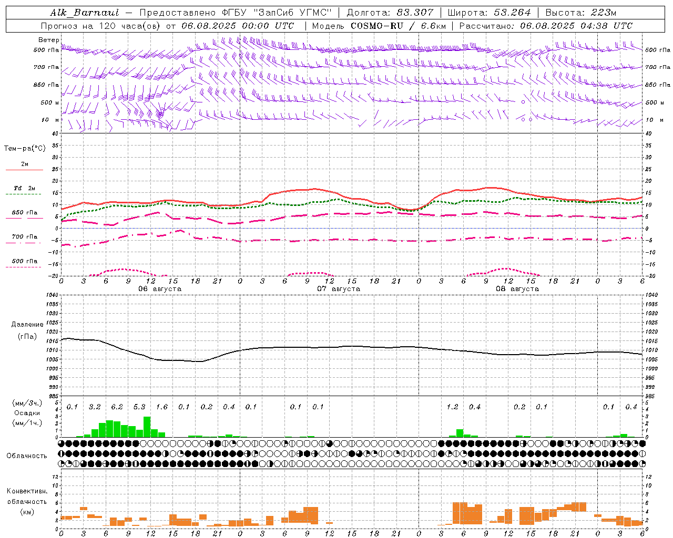
Task: Click the 'Ветер' wind panel label
Action: 48,40
